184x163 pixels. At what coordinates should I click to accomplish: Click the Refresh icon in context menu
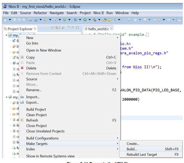23,120
